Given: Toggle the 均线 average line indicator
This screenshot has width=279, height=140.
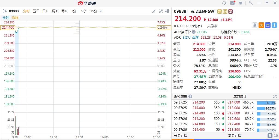Looking at the screenshot, I should 15,17.
